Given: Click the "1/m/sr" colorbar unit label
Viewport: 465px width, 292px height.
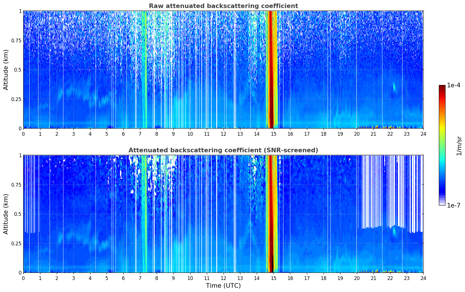Looking at the screenshot, I should click(x=459, y=146).
